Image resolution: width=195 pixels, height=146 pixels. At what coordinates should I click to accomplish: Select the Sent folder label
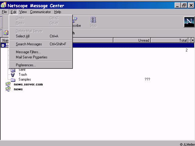(x=22, y=70)
